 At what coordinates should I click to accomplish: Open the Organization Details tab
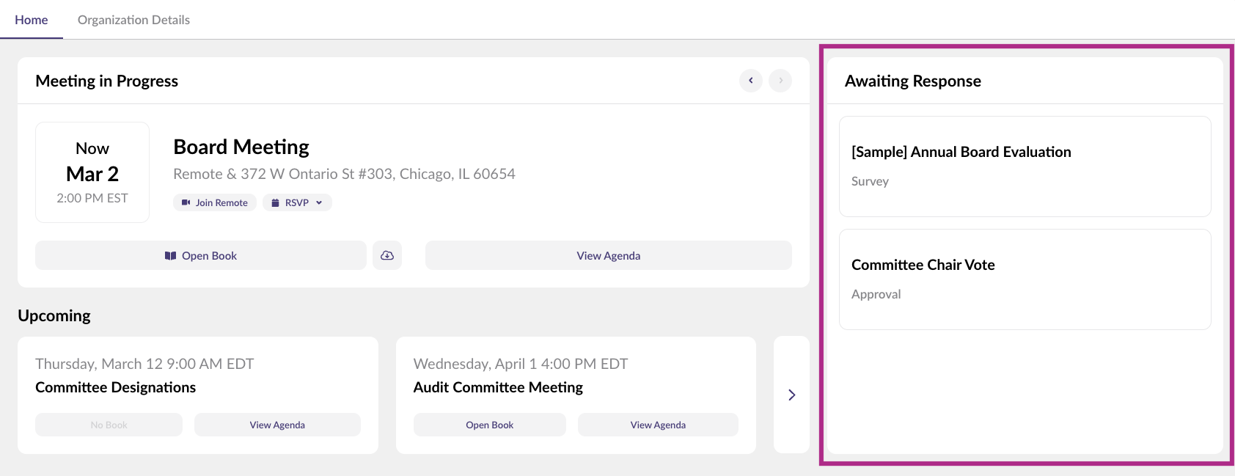point(133,20)
